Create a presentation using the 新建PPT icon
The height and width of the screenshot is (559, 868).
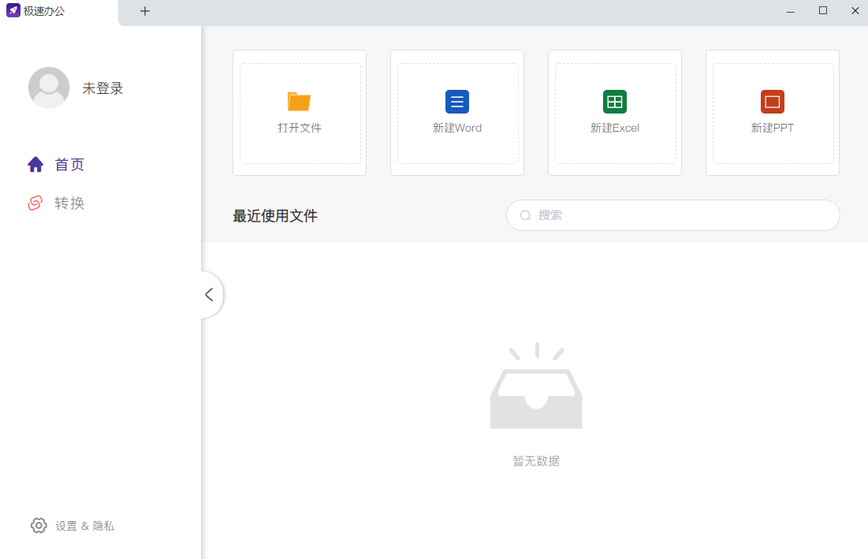click(772, 102)
